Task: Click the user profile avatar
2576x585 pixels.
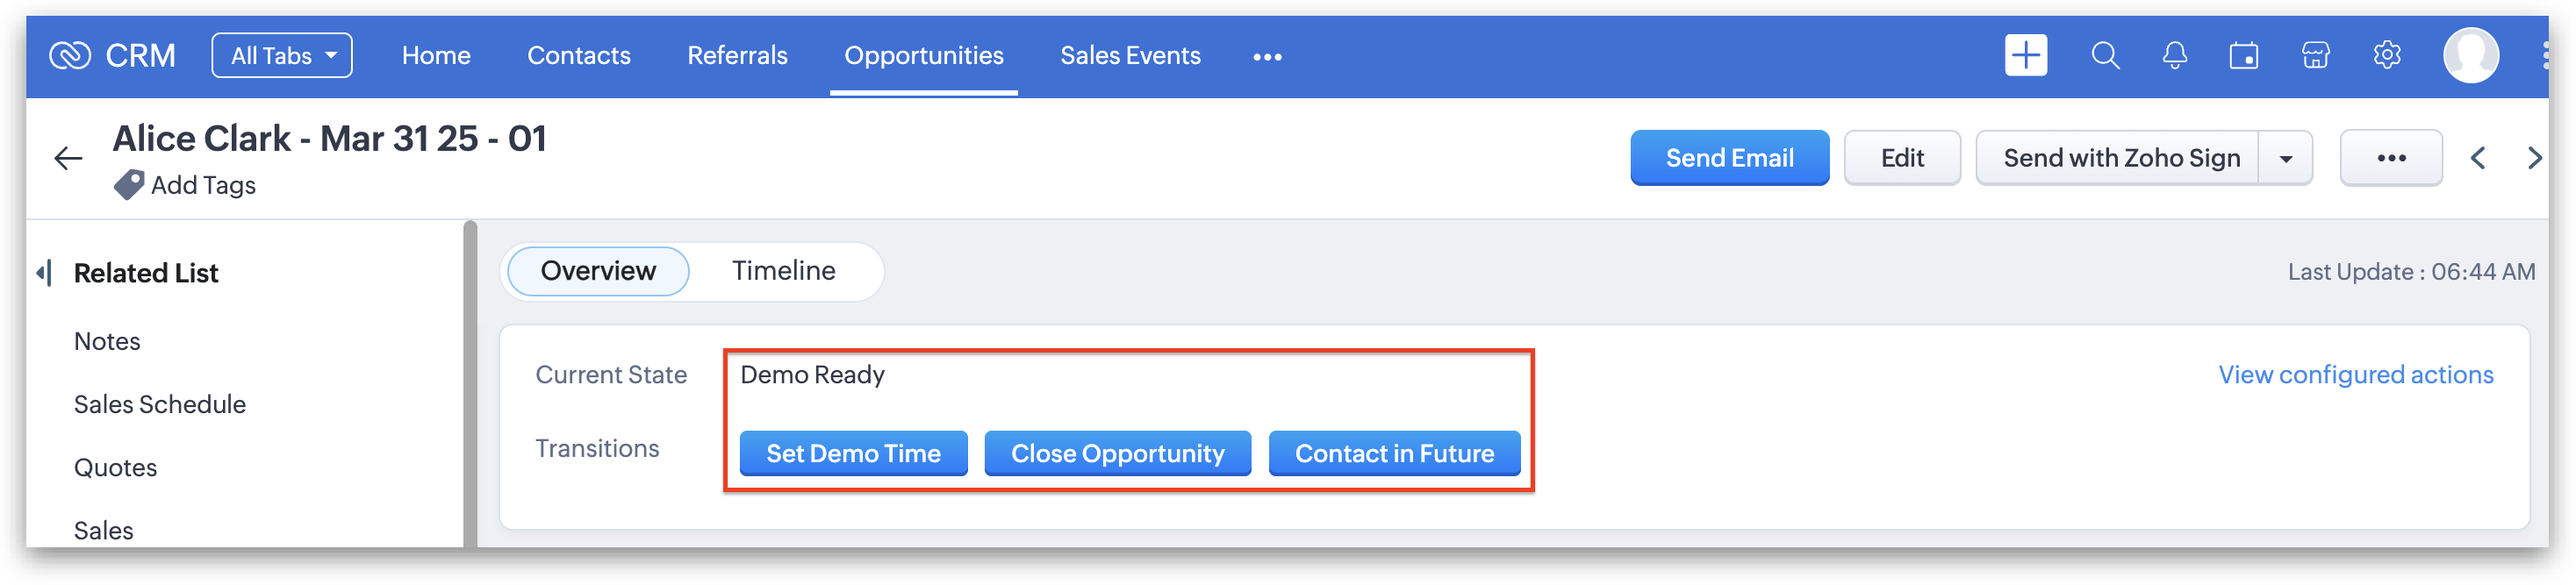Action: click(2471, 55)
